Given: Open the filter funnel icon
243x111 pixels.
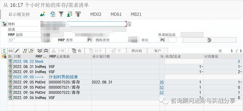Looking at the screenshot, I should 61,14.
